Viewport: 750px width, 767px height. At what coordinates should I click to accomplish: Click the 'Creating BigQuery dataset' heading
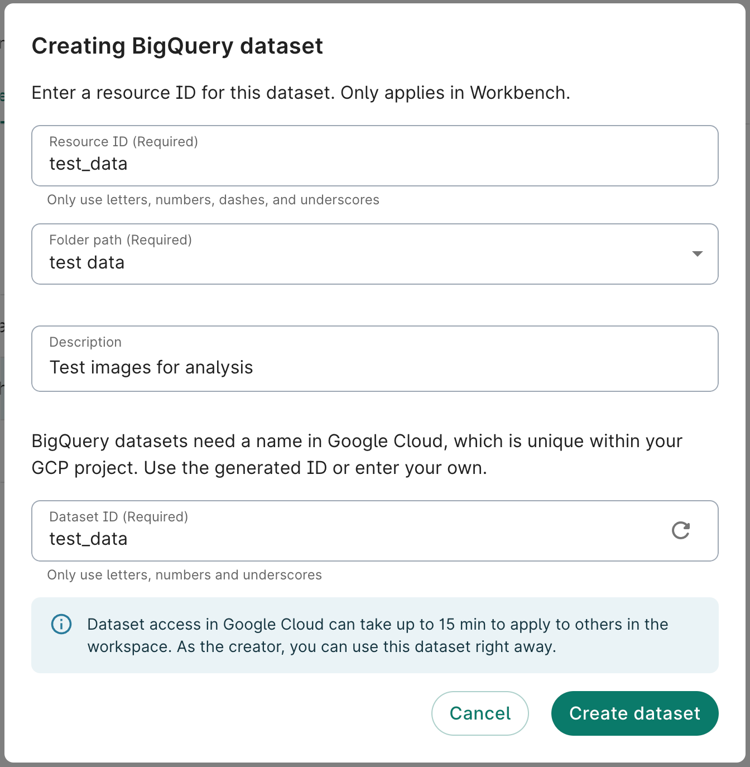pyautogui.click(x=177, y=46)
